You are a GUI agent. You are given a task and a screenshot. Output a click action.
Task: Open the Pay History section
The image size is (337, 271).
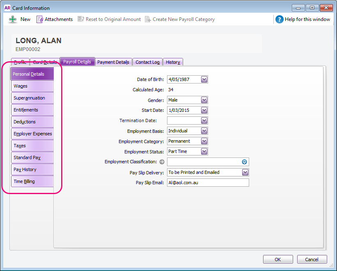click(32, 169)
